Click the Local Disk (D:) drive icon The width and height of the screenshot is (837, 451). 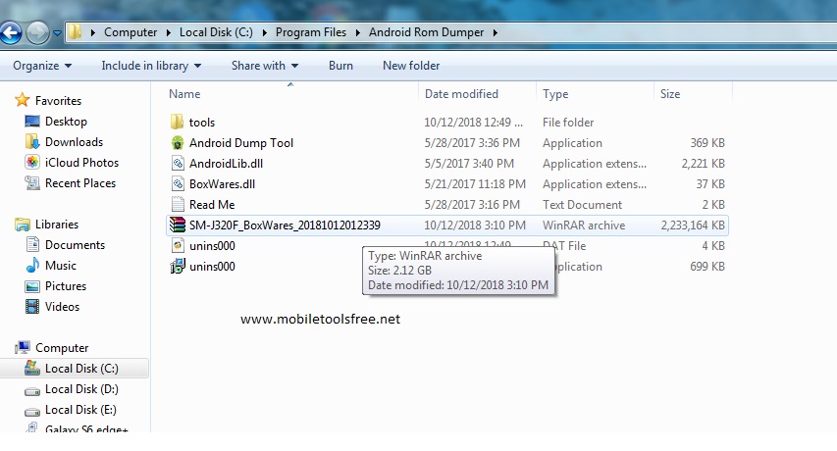click(x=32, y=391)
